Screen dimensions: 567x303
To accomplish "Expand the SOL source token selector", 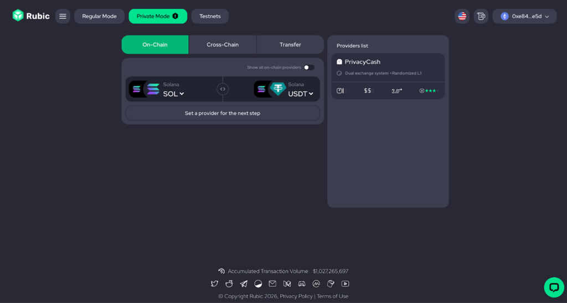I will pyautogui.click(x=173, y=94).
